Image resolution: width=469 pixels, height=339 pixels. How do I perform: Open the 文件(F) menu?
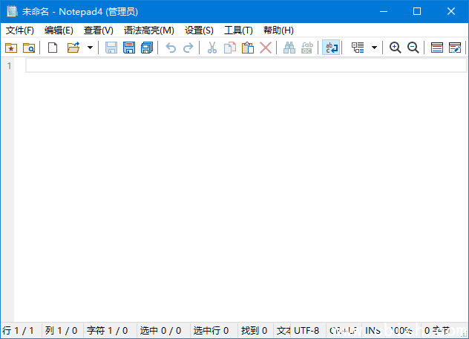[x=20, y=30]
